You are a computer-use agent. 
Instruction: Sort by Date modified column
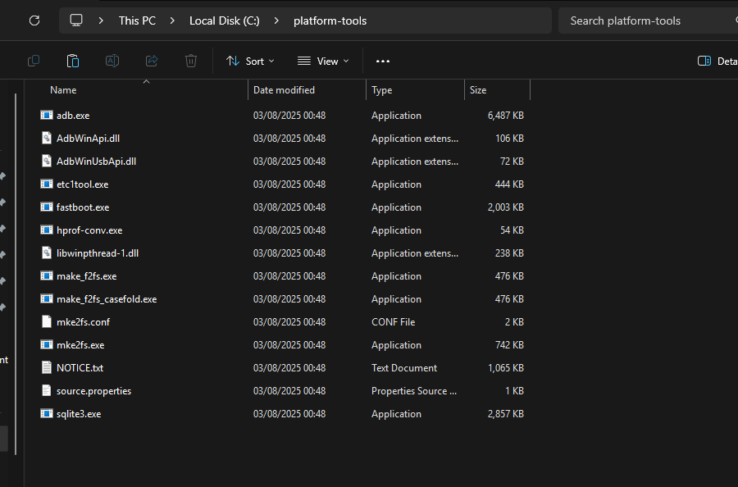coord(284,89)
